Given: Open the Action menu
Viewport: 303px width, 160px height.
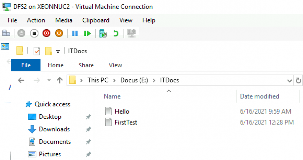Looking at the screenshot, I should (36, 20).
